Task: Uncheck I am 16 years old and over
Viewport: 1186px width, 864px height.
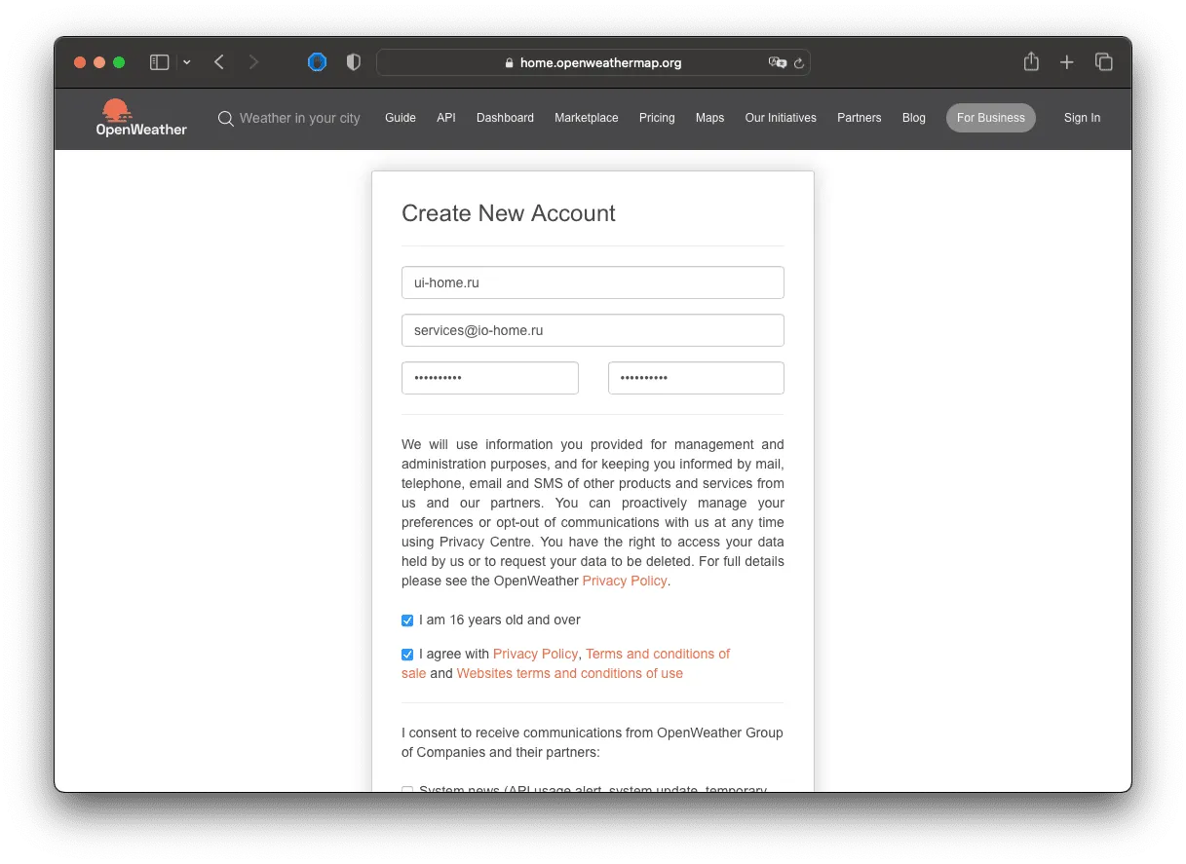Action: coord(407,620)
